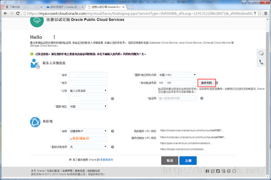Click the help icon beside the field under 公司
The width and height of the screenshot is (271, 180).
click(x=113, y=99)
